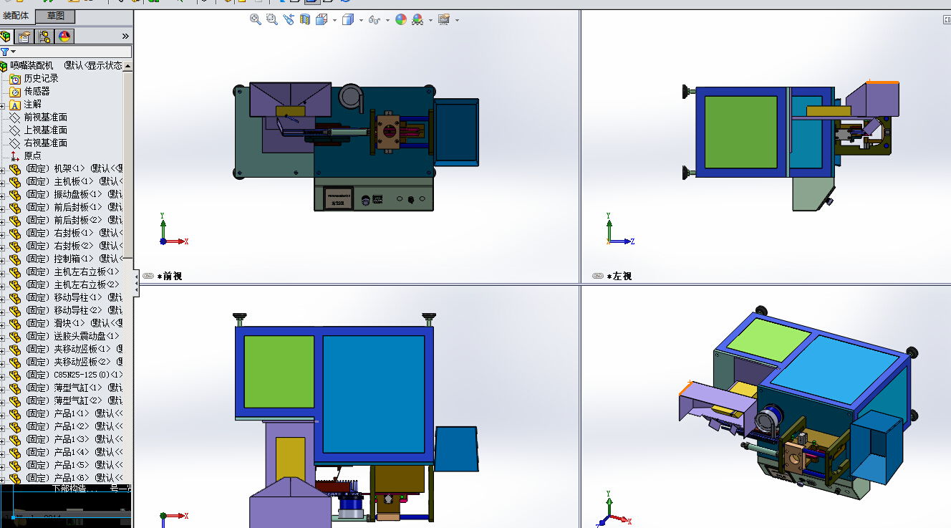Select 右封板<1> in the tree

74,234
